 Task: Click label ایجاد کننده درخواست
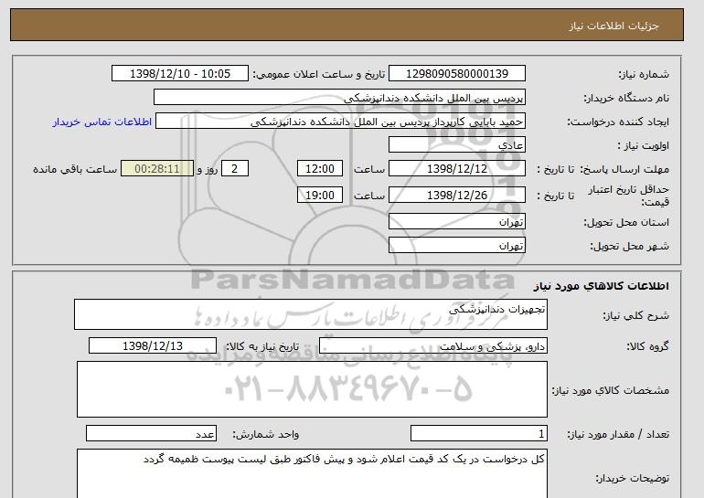click(618, 122)
